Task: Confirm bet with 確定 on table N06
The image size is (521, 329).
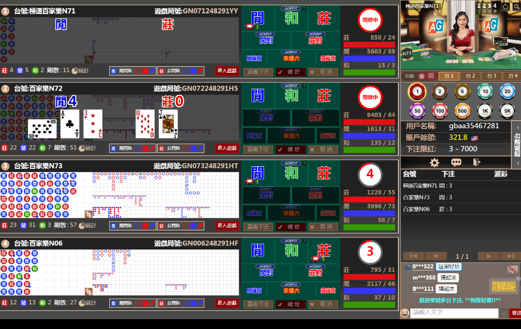Action: coord(291,304)
